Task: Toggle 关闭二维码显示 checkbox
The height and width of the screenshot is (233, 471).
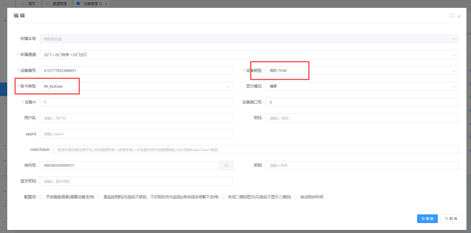Action: click(x=223, y=197)
